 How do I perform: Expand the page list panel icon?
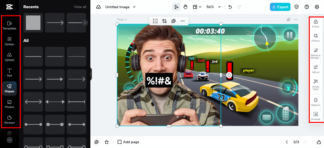tap(319, 142)
